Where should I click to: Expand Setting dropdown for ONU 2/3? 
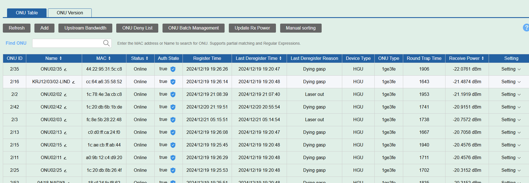coord(511,119)
